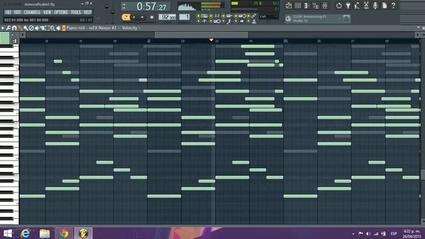Image resolution: width=425 pixels, height=239 pixels.
Task: Toggle the magnet snap icon in piano roll
Action: 14,28
